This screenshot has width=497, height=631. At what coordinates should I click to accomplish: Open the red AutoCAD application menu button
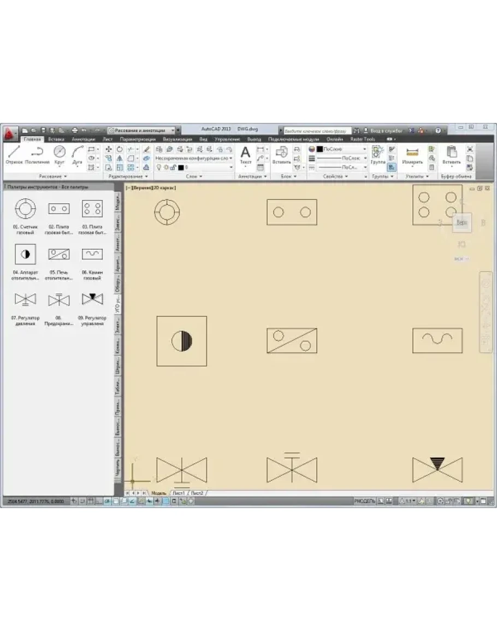9,132
